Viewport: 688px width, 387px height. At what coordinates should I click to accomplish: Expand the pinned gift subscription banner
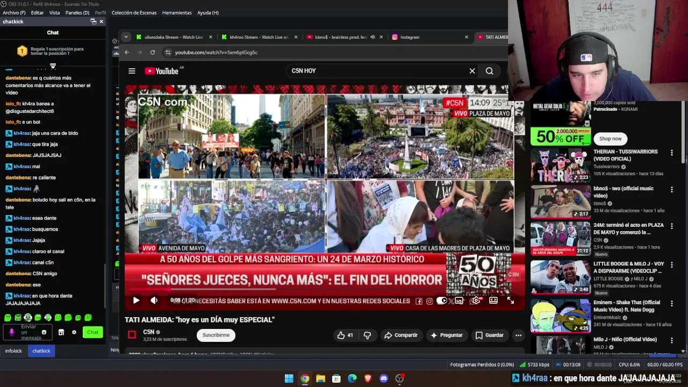tap(53, 66)
